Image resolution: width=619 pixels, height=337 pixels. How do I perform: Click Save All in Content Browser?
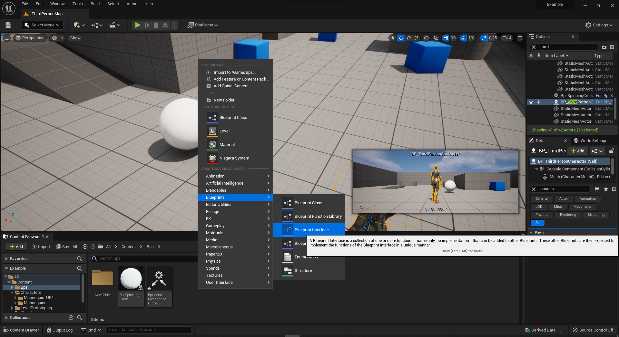pyautogui.click(x=67, y=247)
